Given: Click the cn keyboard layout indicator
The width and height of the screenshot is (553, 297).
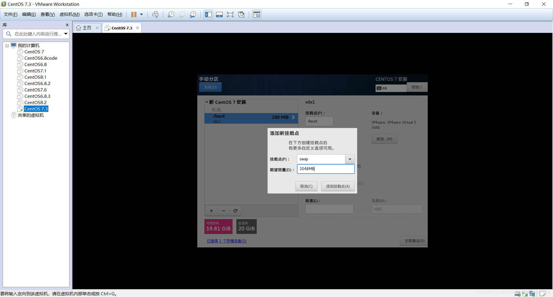Looking at the screenshot, I should pyautogui.click(x=391, y=88).
